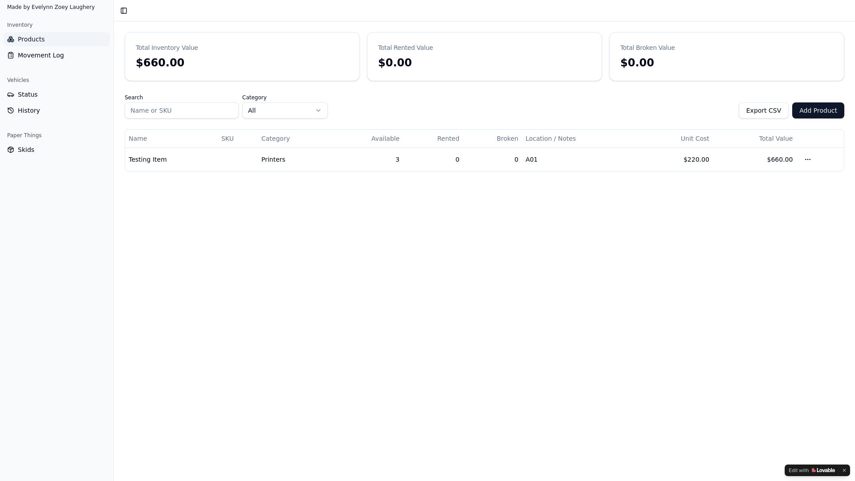Dismiss the Edit with Lovable badge

(844, 470)
